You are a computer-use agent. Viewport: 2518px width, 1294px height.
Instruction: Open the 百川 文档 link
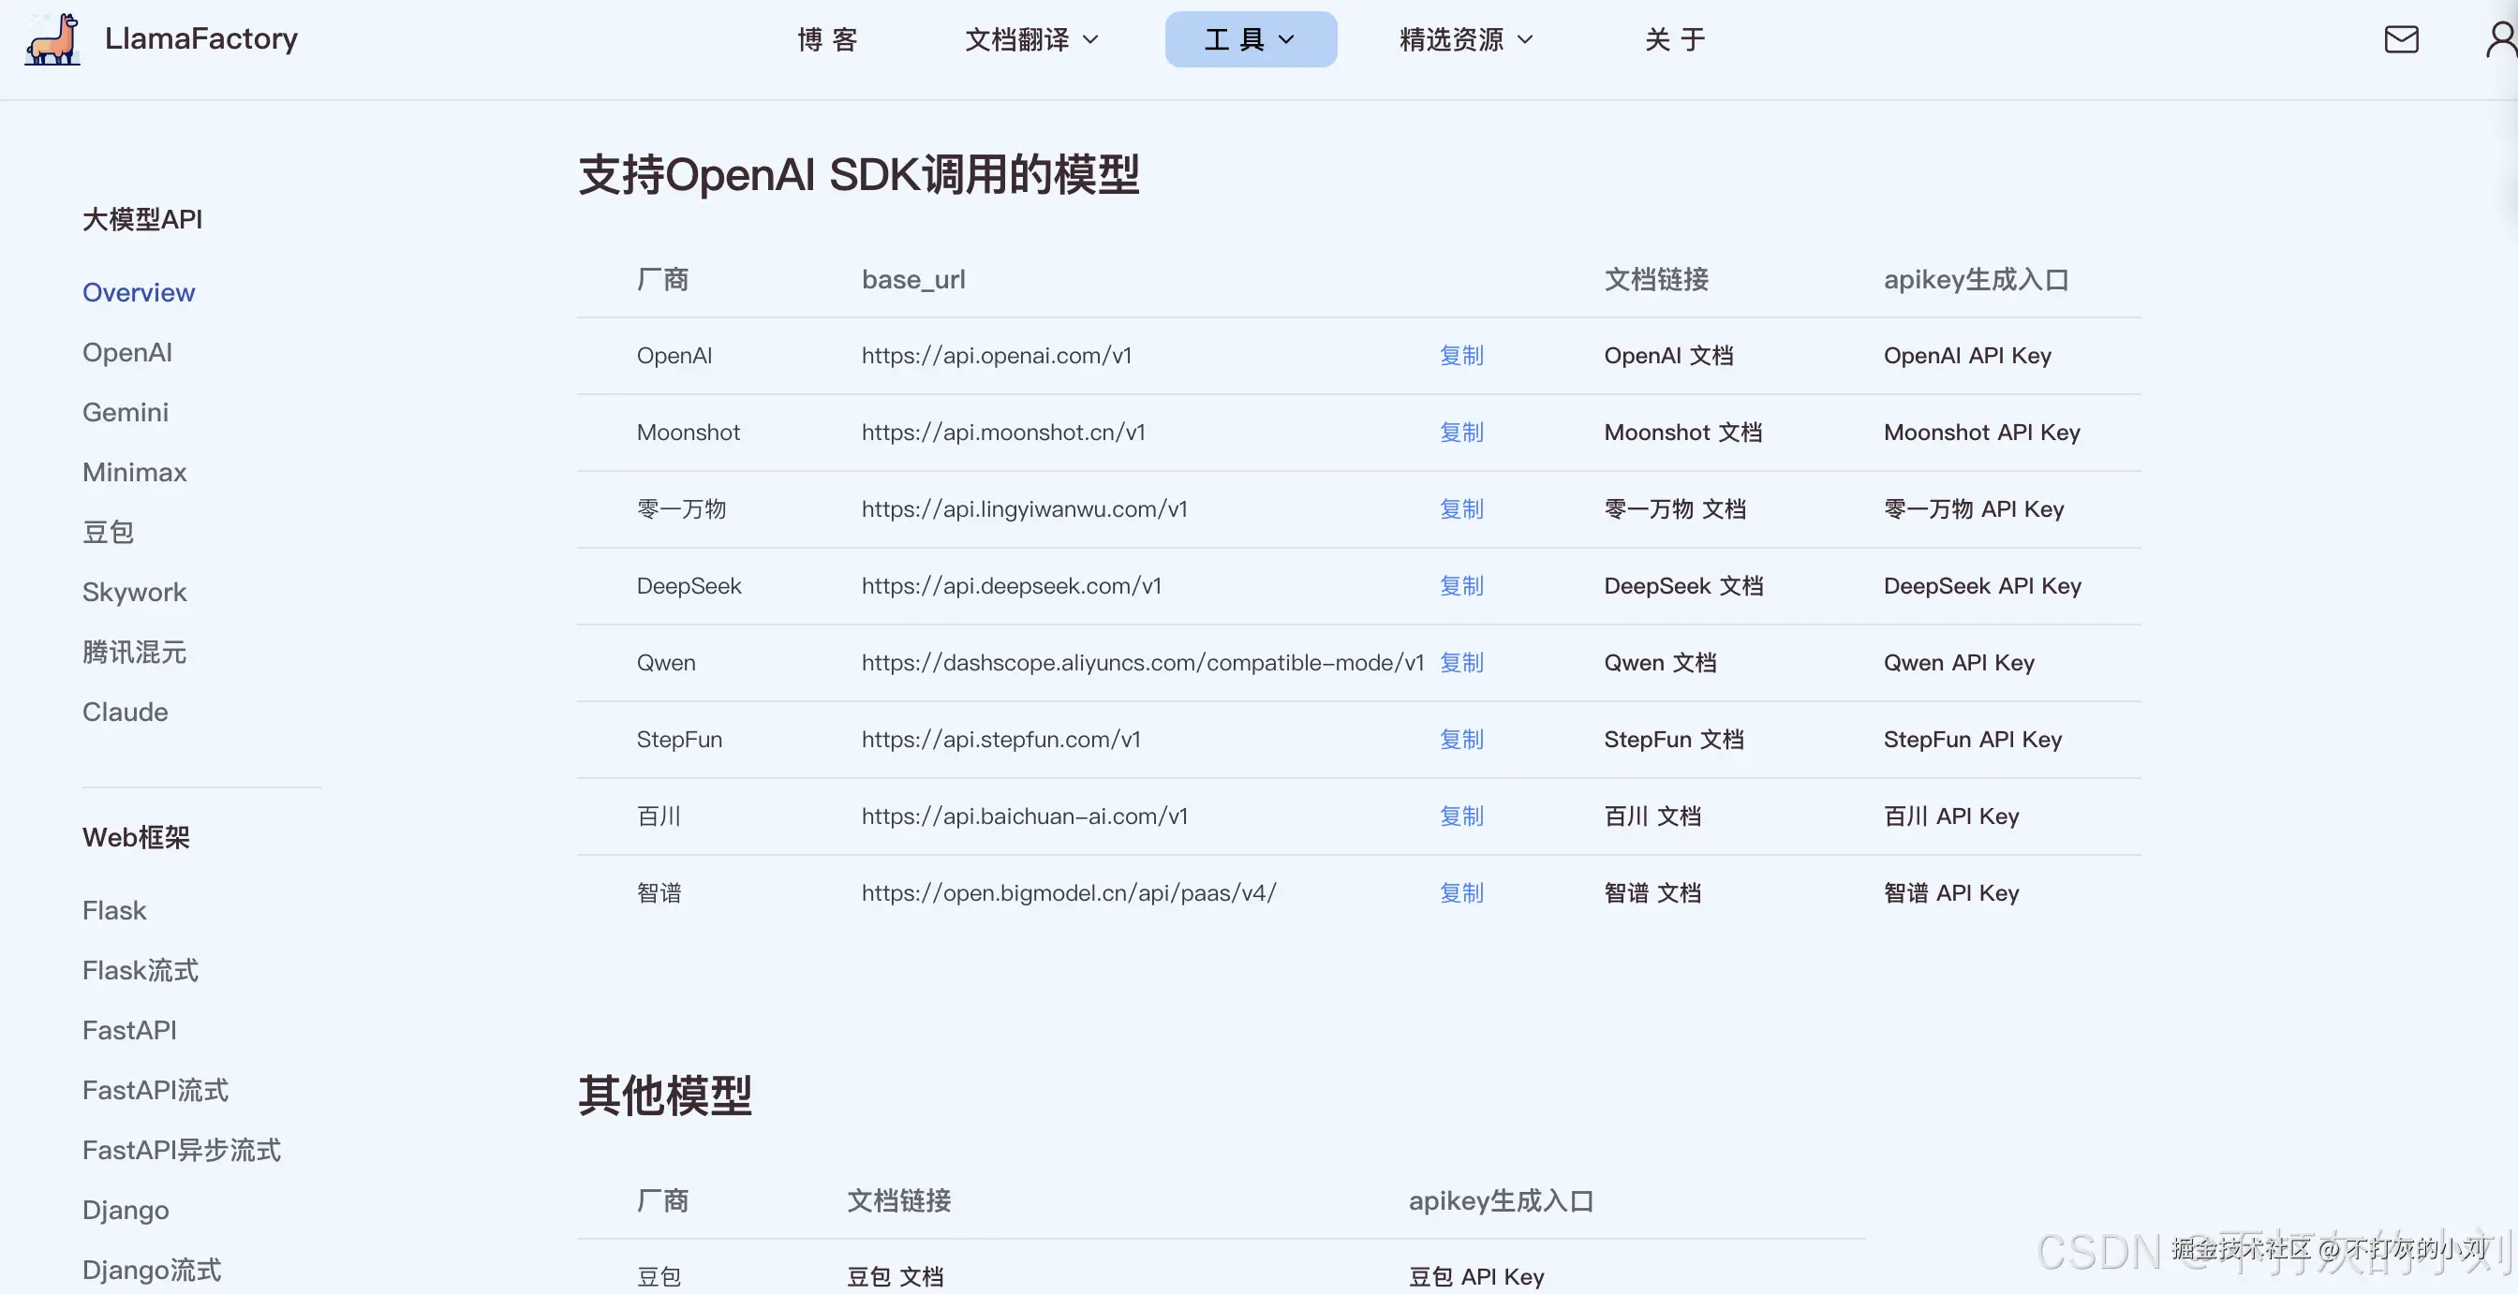pyautogui.click(x=1652, y=816)
